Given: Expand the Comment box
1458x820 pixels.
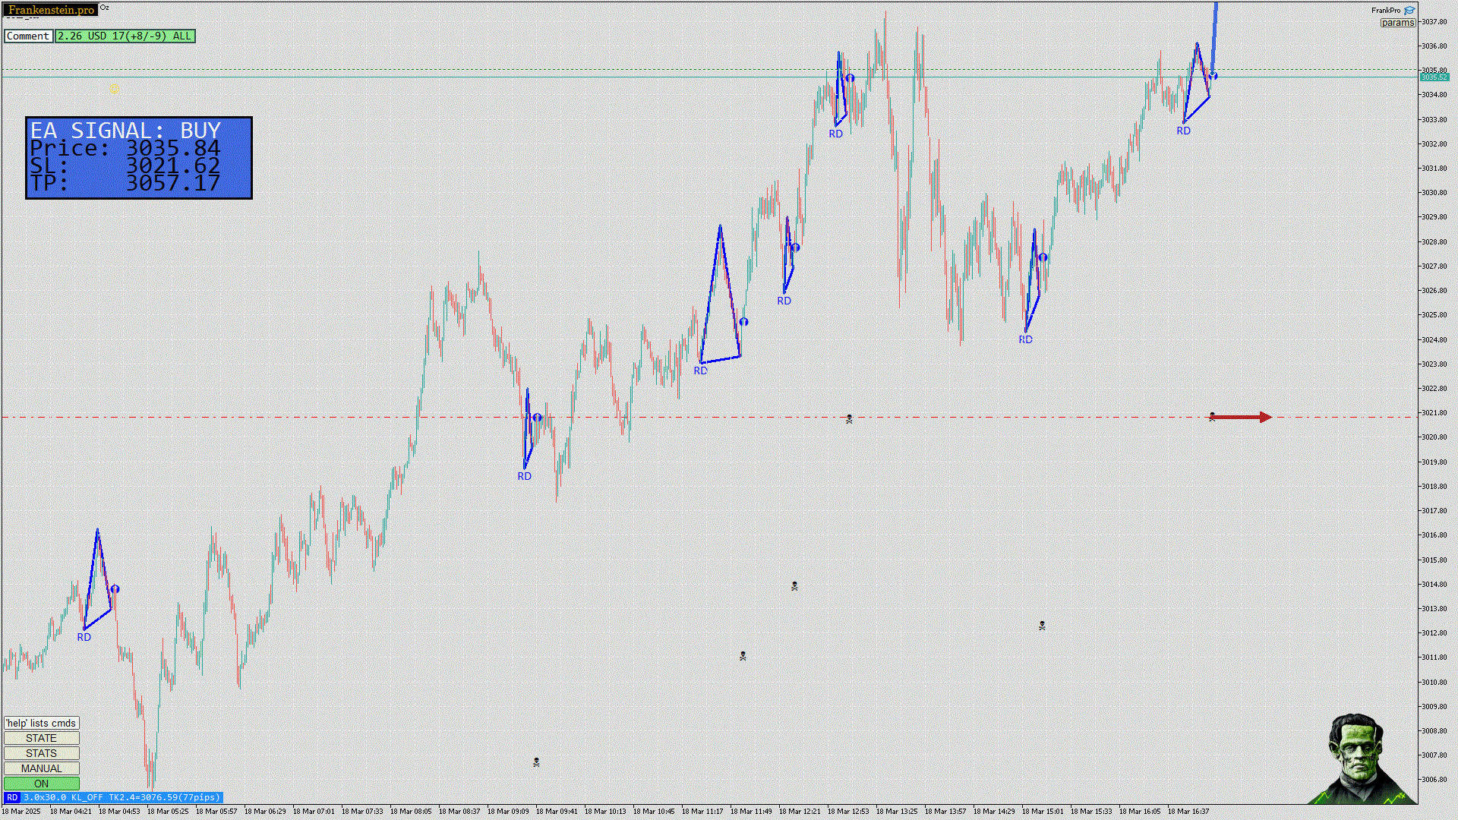Looking at the screenshot, I should (x=28, y=36).
